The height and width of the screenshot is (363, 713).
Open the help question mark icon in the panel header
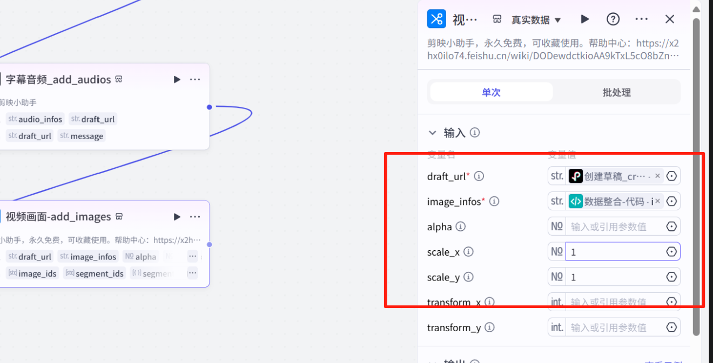tap(613, 19)
